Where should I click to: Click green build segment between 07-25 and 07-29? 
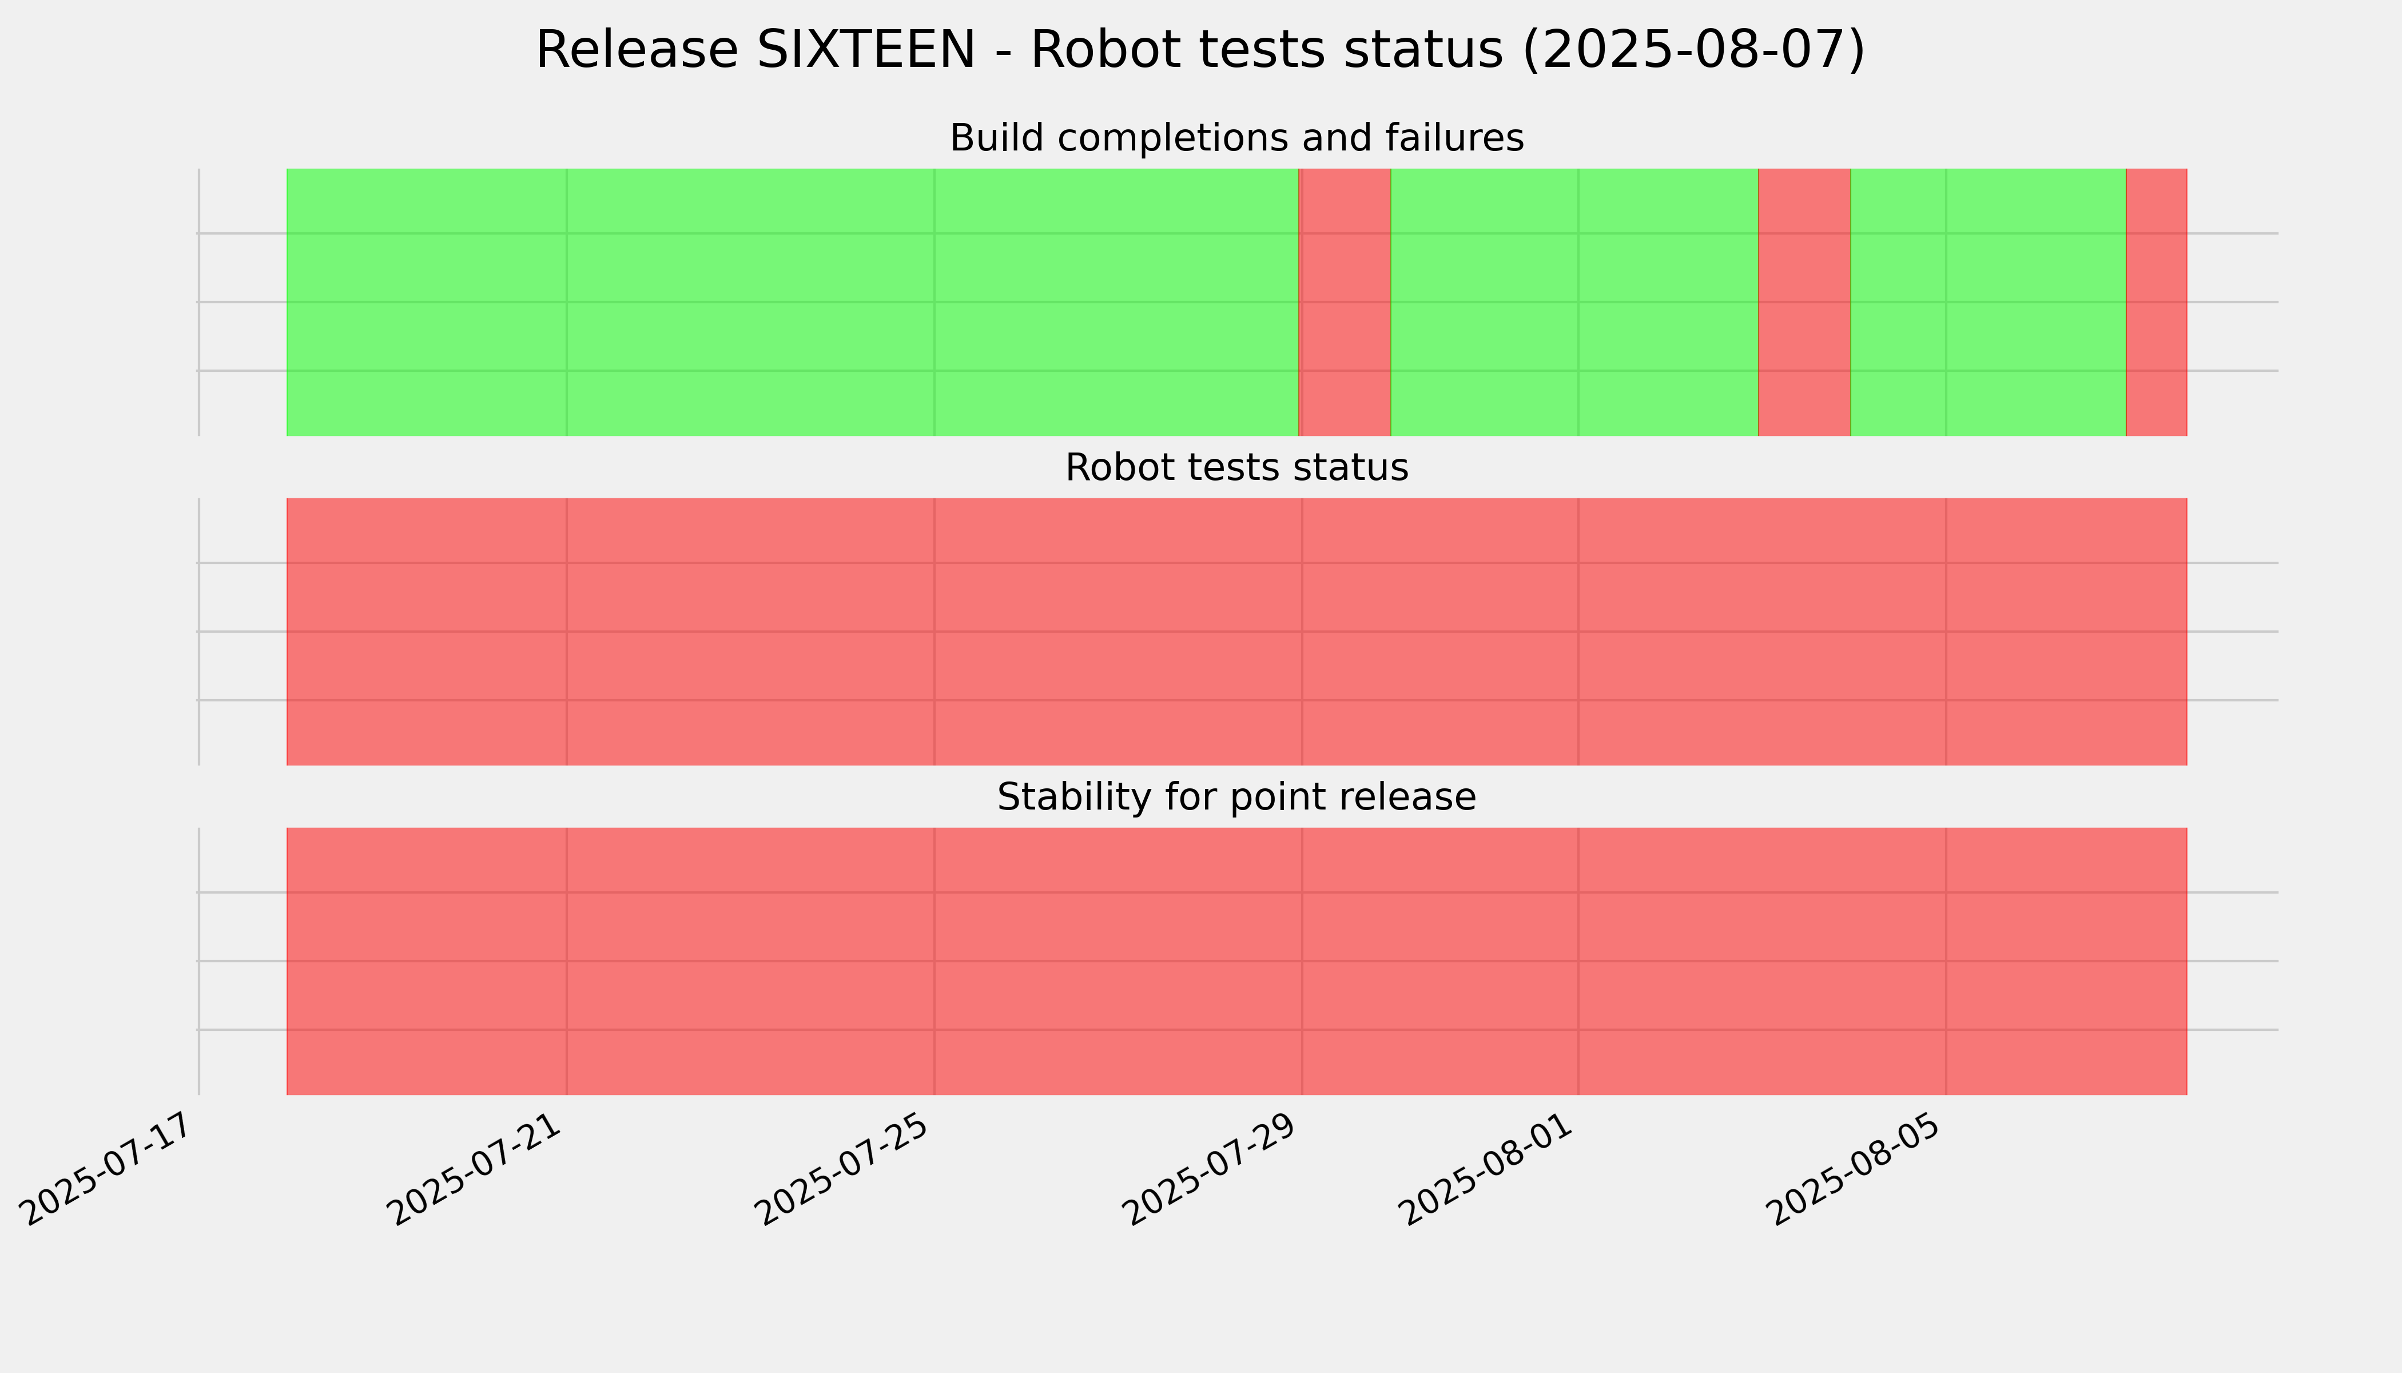[x=1116, y=301]
